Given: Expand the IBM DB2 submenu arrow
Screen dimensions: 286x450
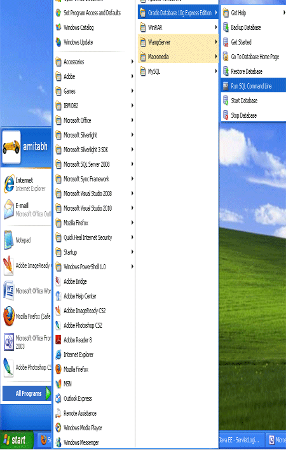Looking at the screenshot, I should click(x=132, y=106).
